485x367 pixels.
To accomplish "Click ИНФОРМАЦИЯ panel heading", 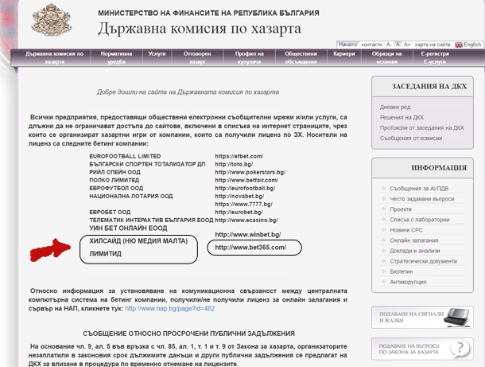I will click(439, 167).
